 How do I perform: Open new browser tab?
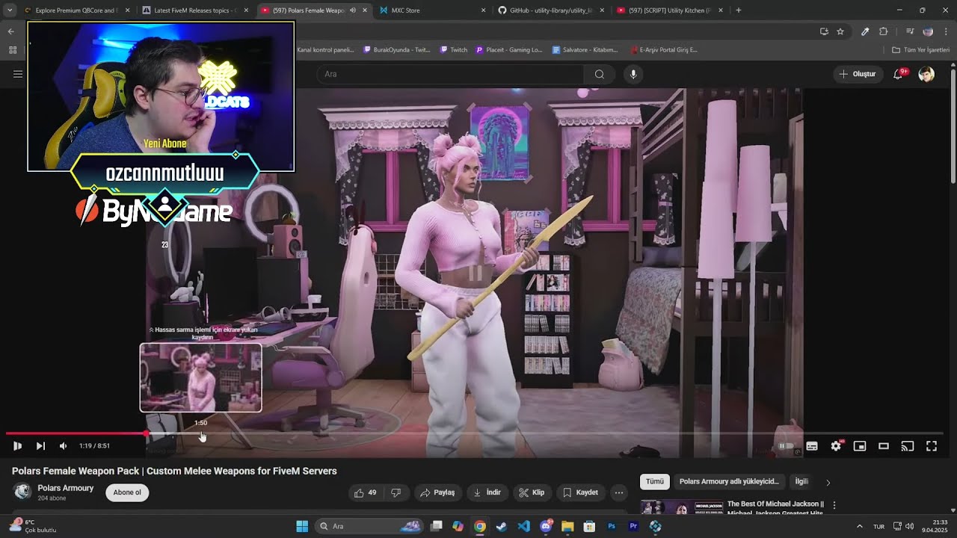pyautogui.click(x=739, y=10)
